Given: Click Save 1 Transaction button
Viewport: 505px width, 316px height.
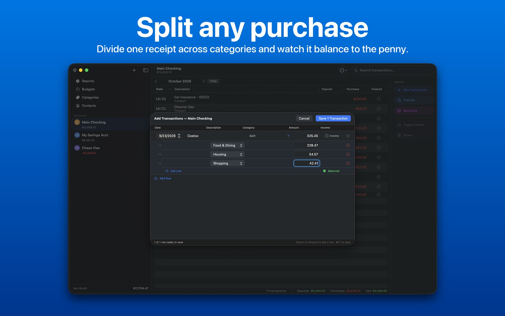Looking at the screenshot, I should (333, 118).
